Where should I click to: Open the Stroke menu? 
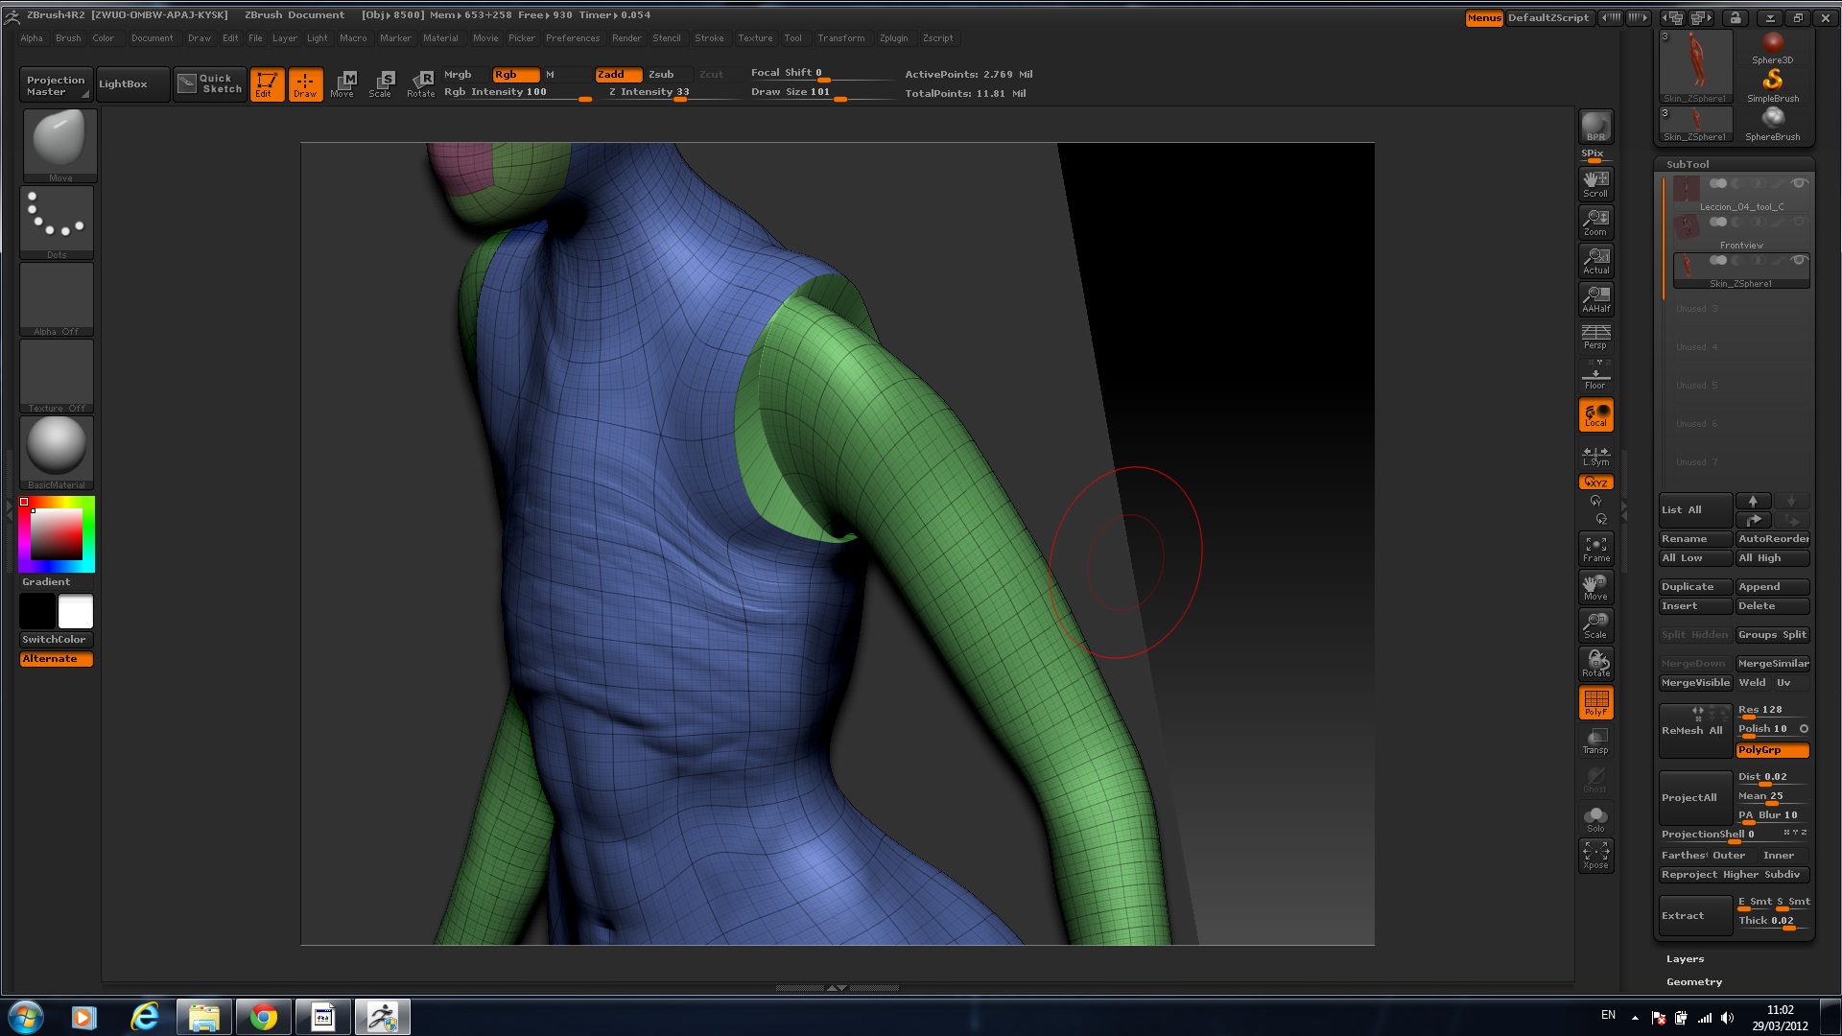click(x=709, y=38)
